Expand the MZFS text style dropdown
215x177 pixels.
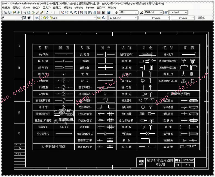pos(136,12)
